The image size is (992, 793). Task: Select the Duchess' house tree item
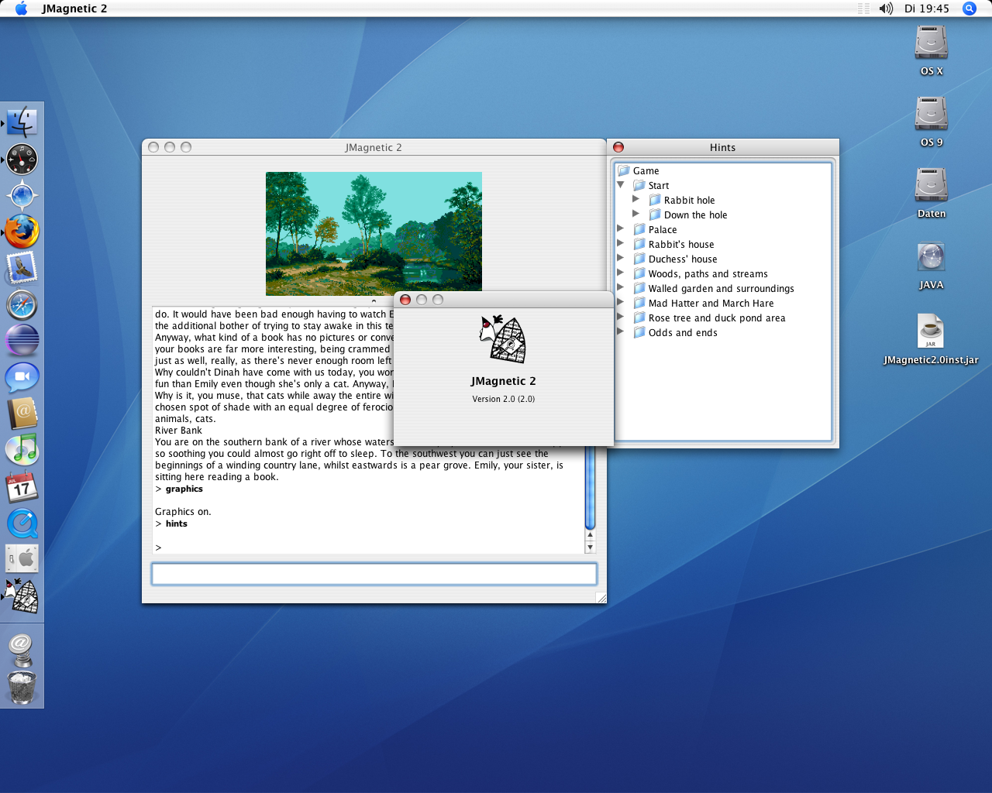coord(682,259)
